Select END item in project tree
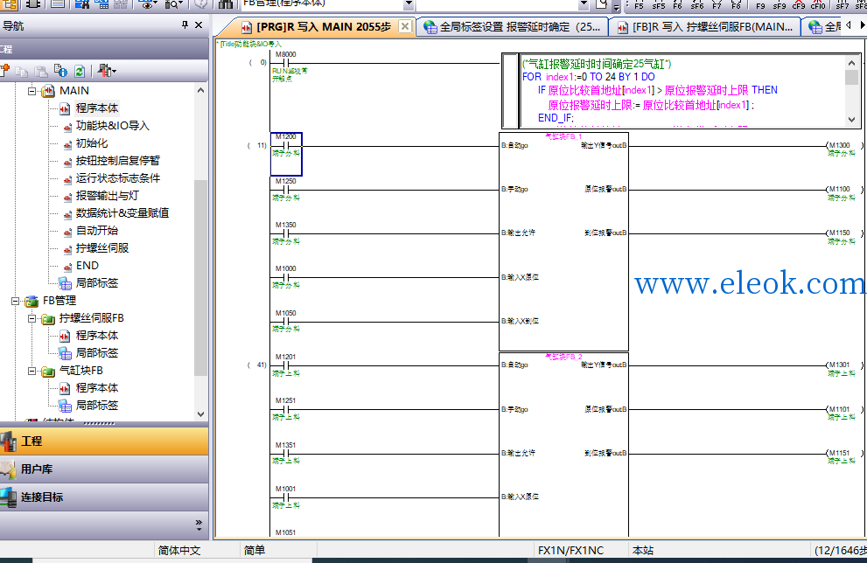The height and width of the screenshot is (563, 867). point(87,266)
